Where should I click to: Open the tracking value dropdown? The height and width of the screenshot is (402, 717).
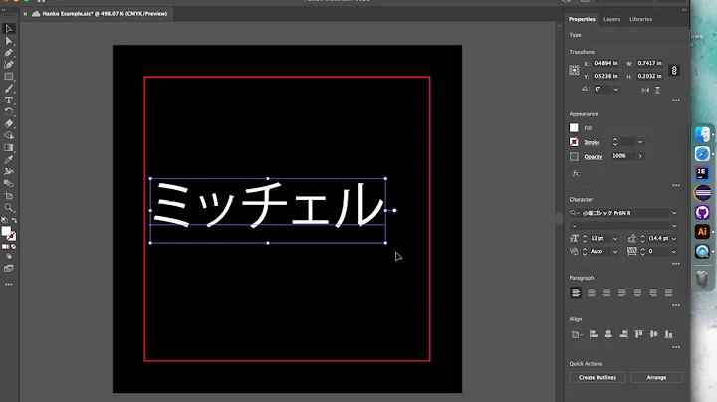(674, 251)
